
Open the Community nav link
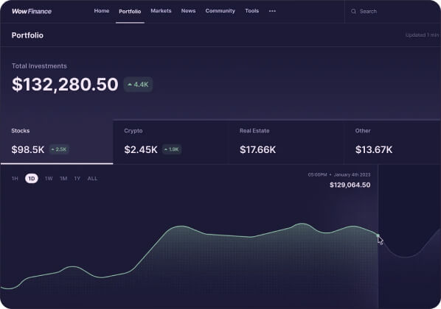(x=220, y=11)
